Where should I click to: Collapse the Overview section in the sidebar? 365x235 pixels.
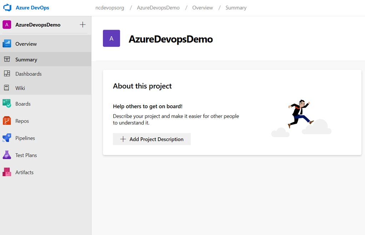(46, 44)
